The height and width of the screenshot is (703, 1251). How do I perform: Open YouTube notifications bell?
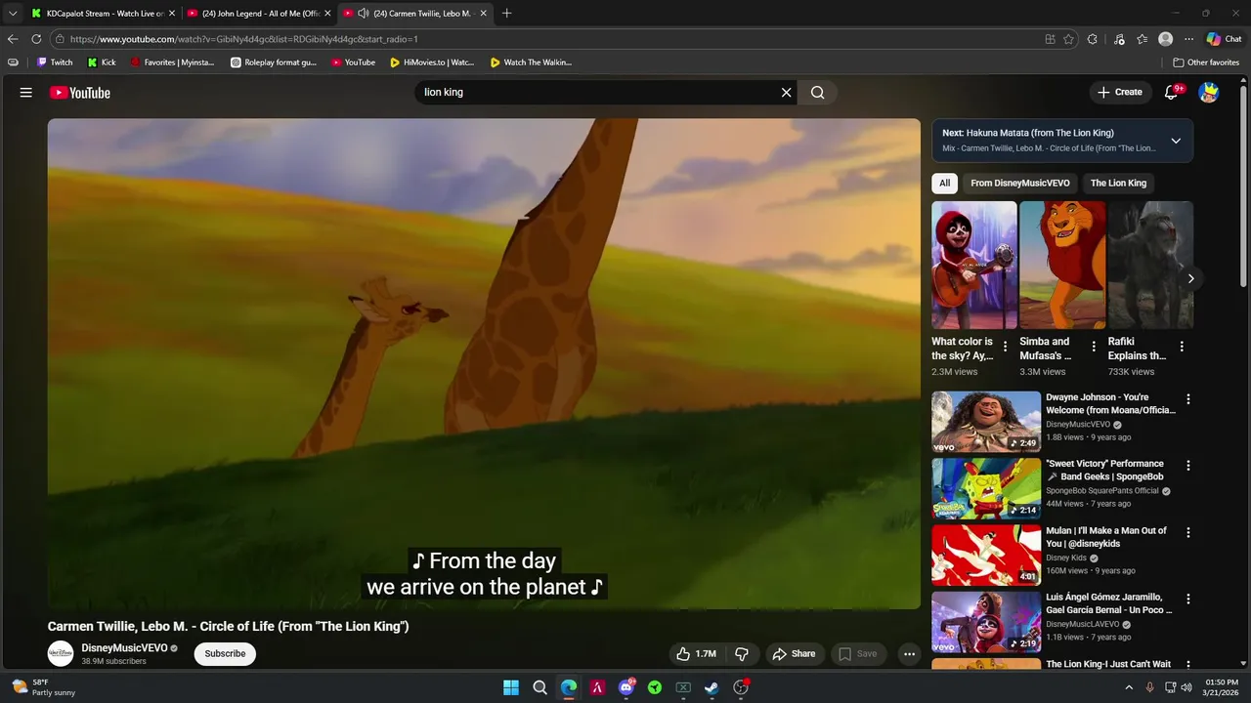1172,93
